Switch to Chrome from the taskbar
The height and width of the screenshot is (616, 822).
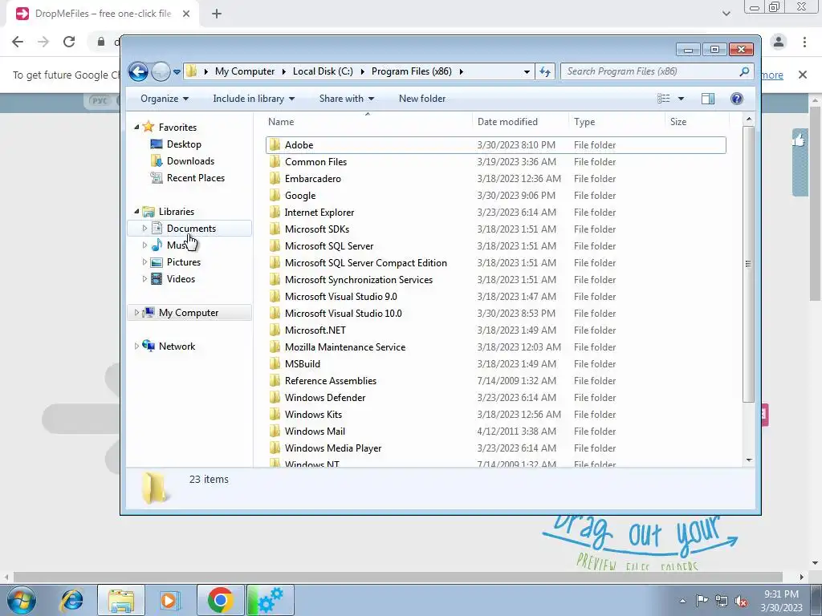point(220,600)
